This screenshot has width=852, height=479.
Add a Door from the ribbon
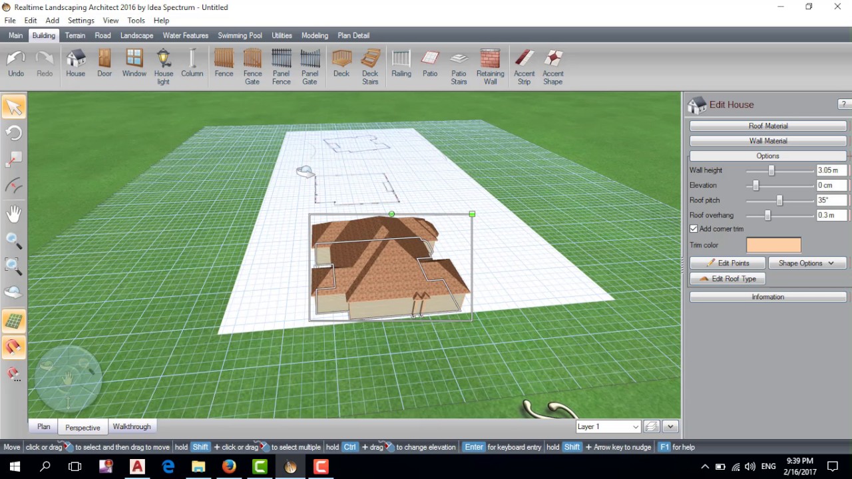105,65
